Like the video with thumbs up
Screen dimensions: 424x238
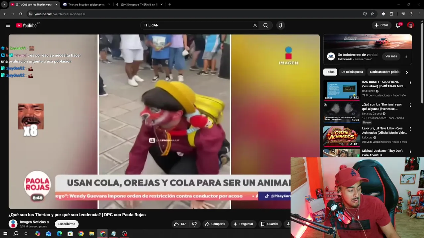pos(180,224)
